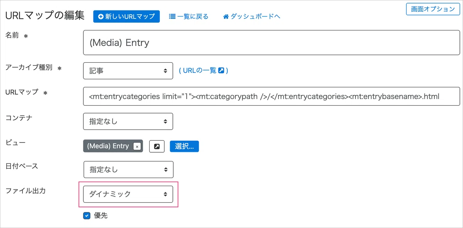The width and height of the screenshot is (463, 228).
Task: Focus the 名前 input field
Action: point(272,43)
